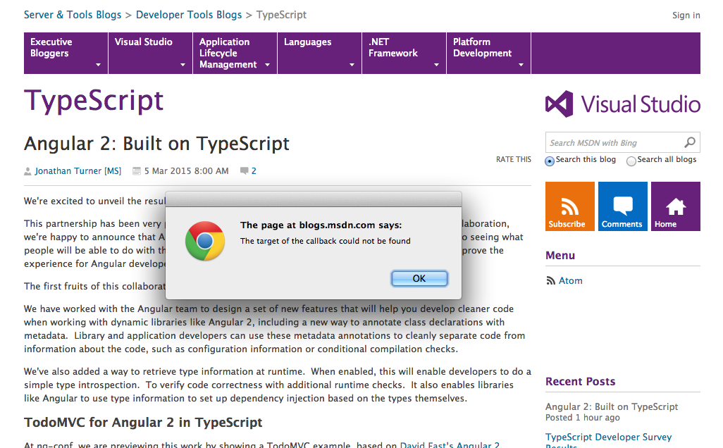Select the Search all blogs radio button
723x448 pixels.
coord(631,161)
